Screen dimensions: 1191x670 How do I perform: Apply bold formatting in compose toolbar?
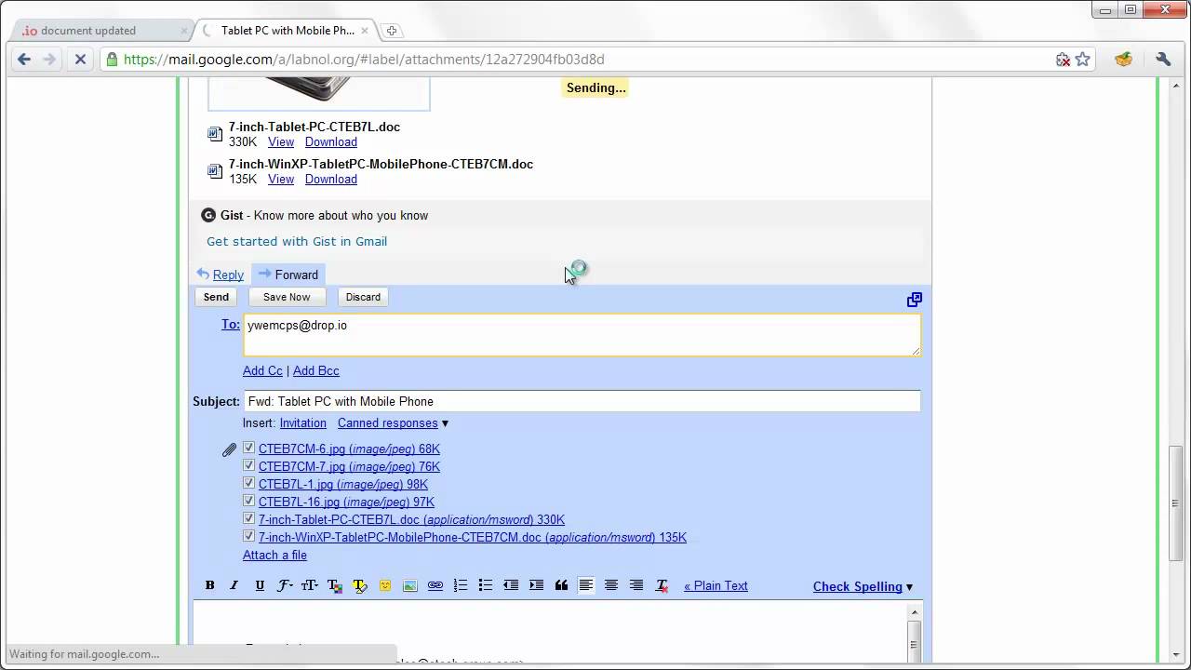210,585
